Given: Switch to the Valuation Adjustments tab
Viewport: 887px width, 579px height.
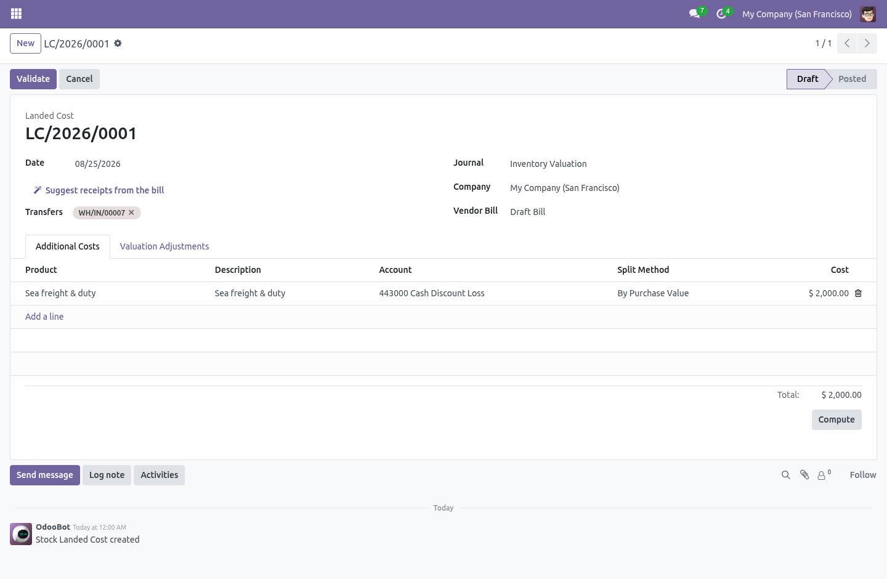Looking at the screenshot, I should click(x=164, y=246).
